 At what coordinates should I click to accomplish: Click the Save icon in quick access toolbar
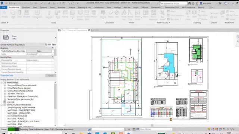[10, 3]
